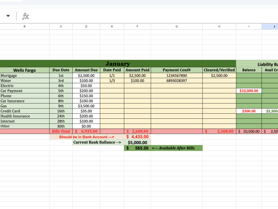The height and width of the screenshot is (209, 278).
Task: Open the name box dropdown arrow
Action: point(8,16)
